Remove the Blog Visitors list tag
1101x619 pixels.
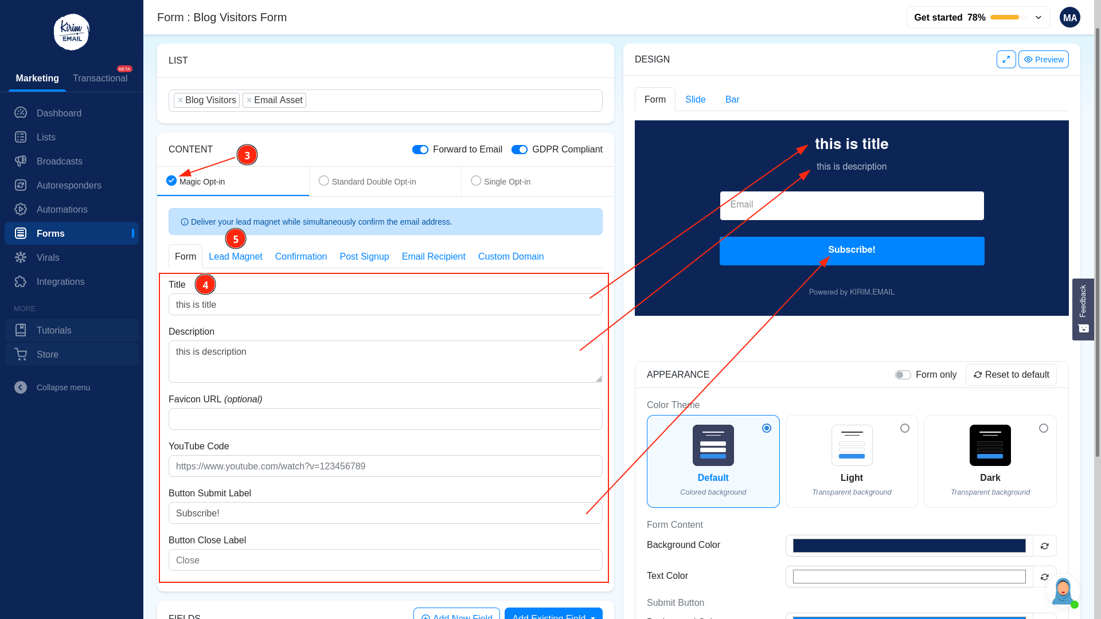coord(181,100)
